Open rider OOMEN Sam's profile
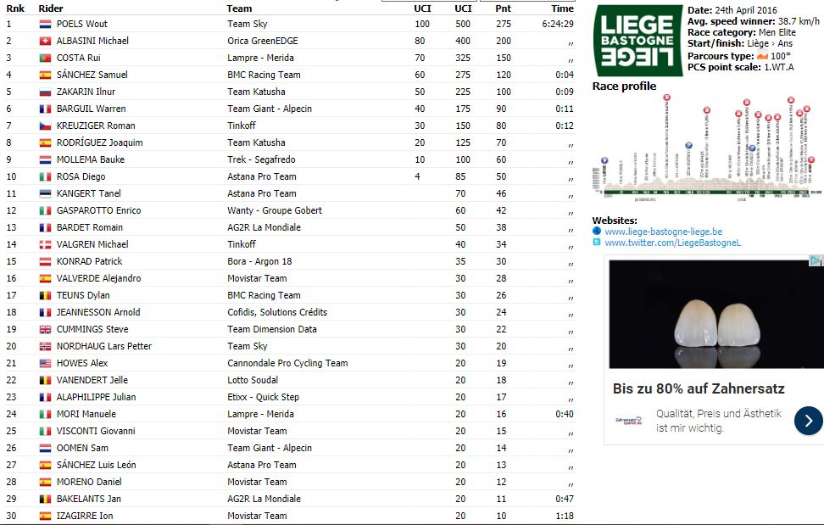This screenshot has width=824, height=525. point(82,449)
